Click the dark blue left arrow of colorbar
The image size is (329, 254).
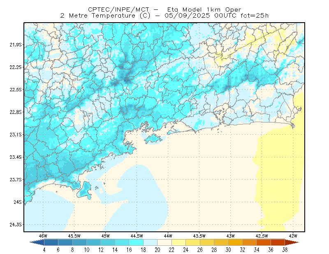[x=37, y=242]
